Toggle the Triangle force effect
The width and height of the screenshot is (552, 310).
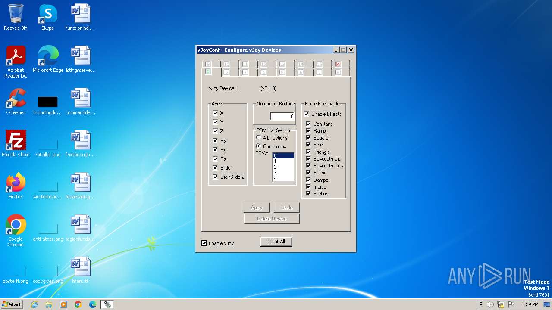tap(308, 152)
